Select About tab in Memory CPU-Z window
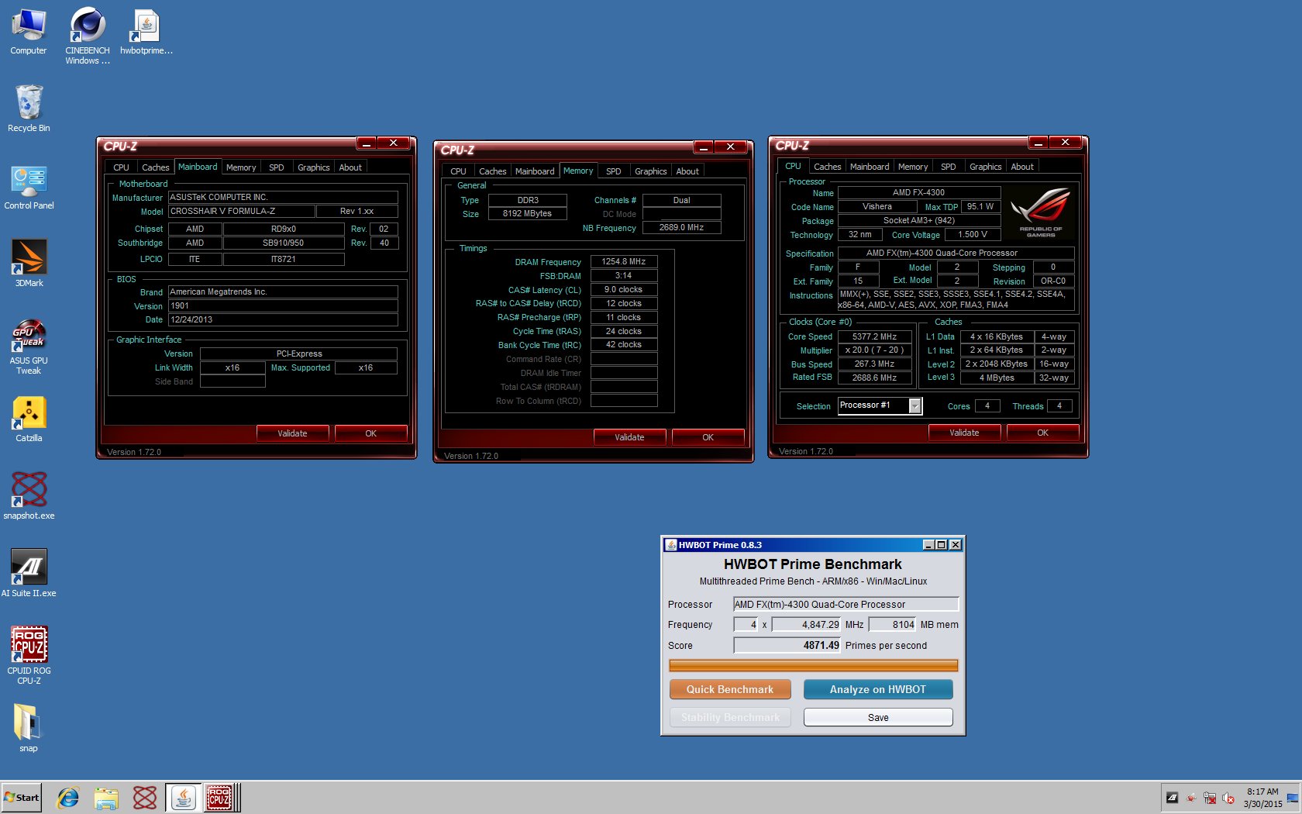The width and height of the screenshot is (1302, 814). click(687, 171)
